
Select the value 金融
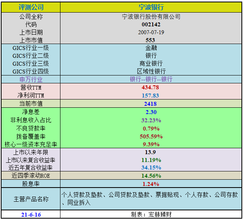(151, 48)
